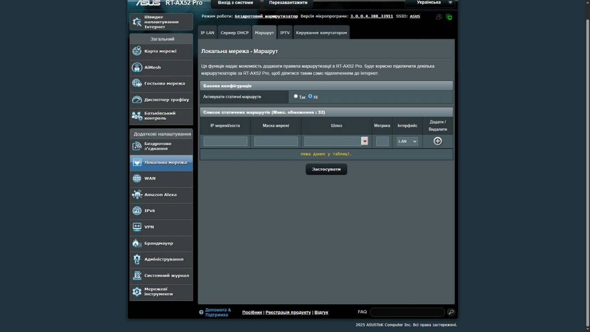Viewport: 590px width, 332px height.
Task: Click the Network Map (Карта мережі) icon
Action: pos(137,51)
